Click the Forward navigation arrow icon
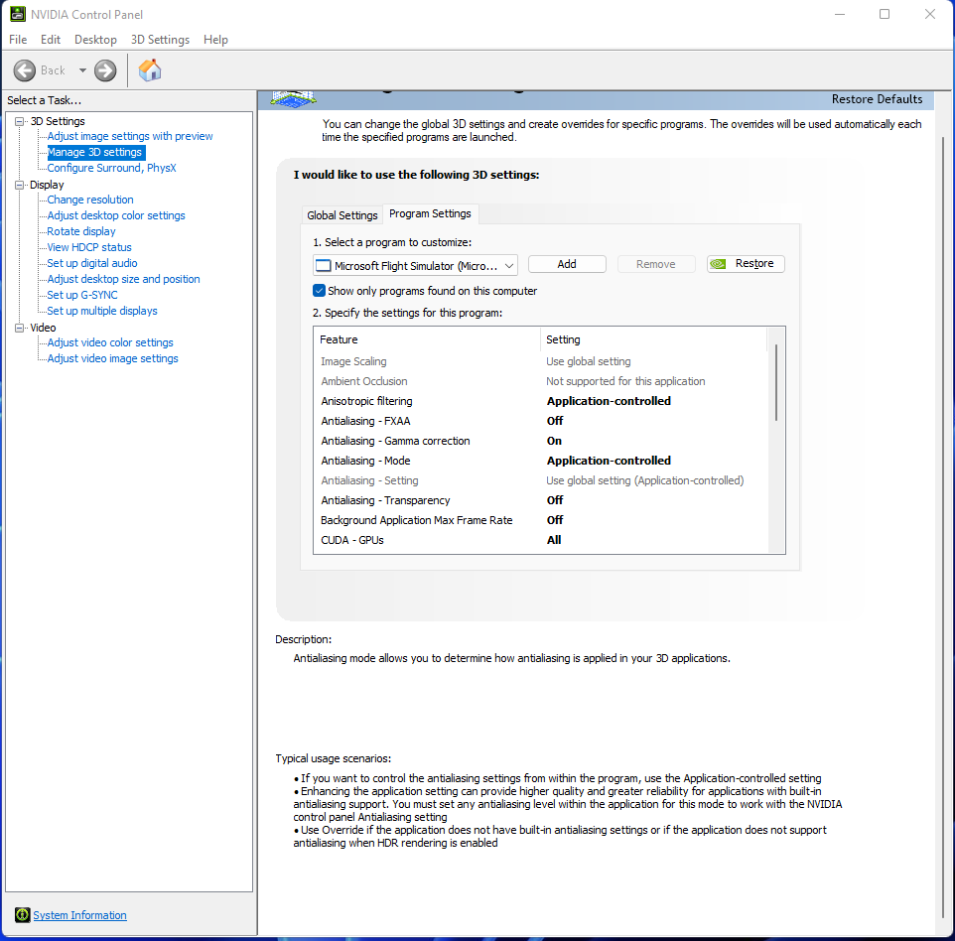The image size is (955, 941). point(103,70)
